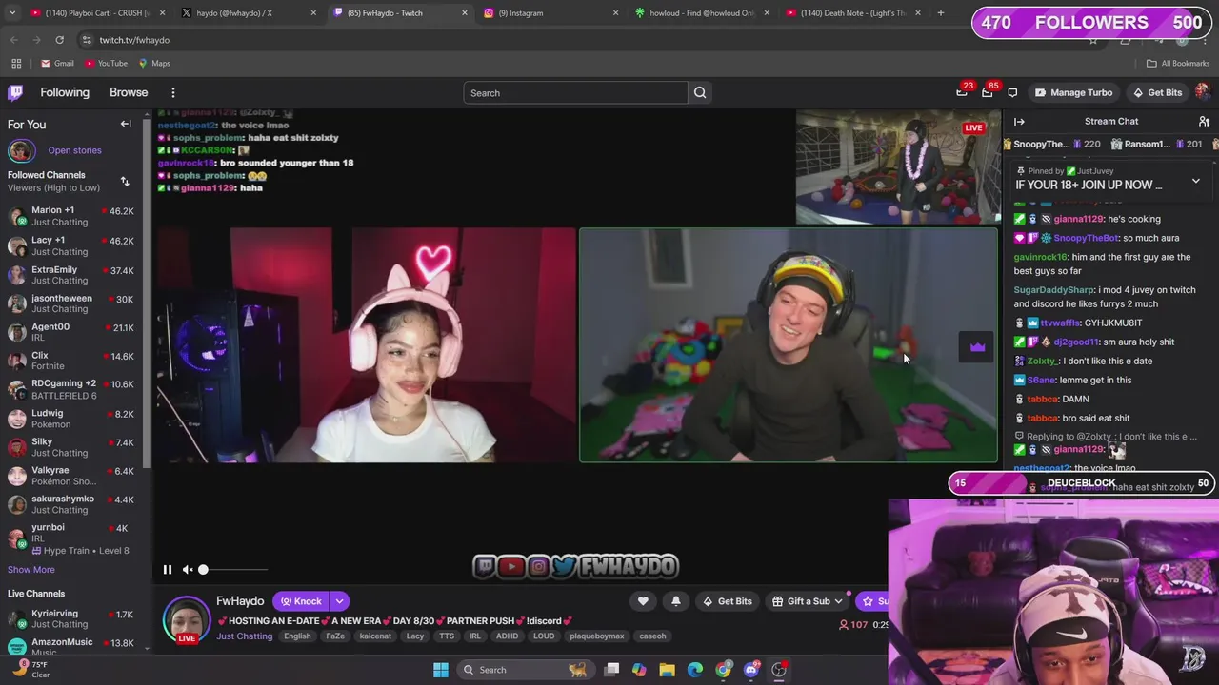Screen dimensions: 1219x685
Task: Toggle stream notifications bell
Action: (x=676, y=601)
